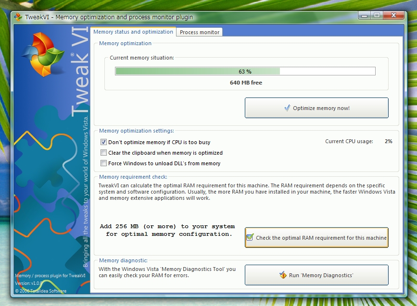Switch to the Process monitor tab
This screenshot has width=417, height=306.
coord(200,32)
